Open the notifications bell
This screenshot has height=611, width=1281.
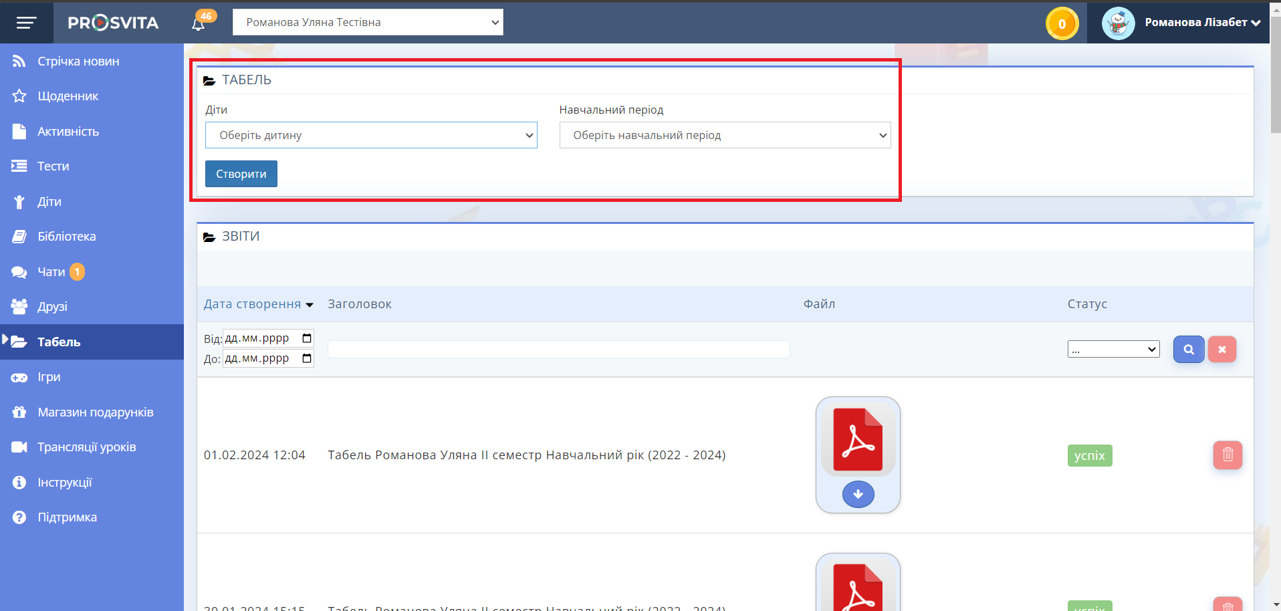click(x=199, y=24)
